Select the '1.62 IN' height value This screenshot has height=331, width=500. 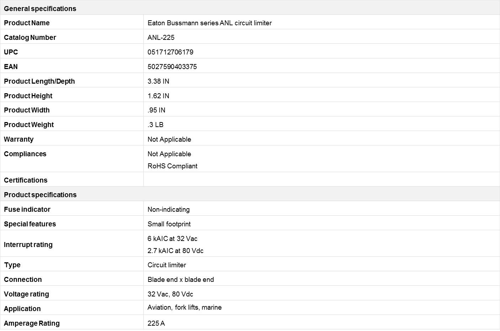158,96
